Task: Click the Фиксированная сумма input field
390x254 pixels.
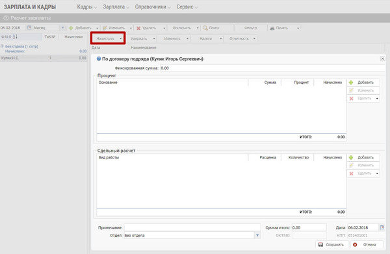Action: click(272, 68)
